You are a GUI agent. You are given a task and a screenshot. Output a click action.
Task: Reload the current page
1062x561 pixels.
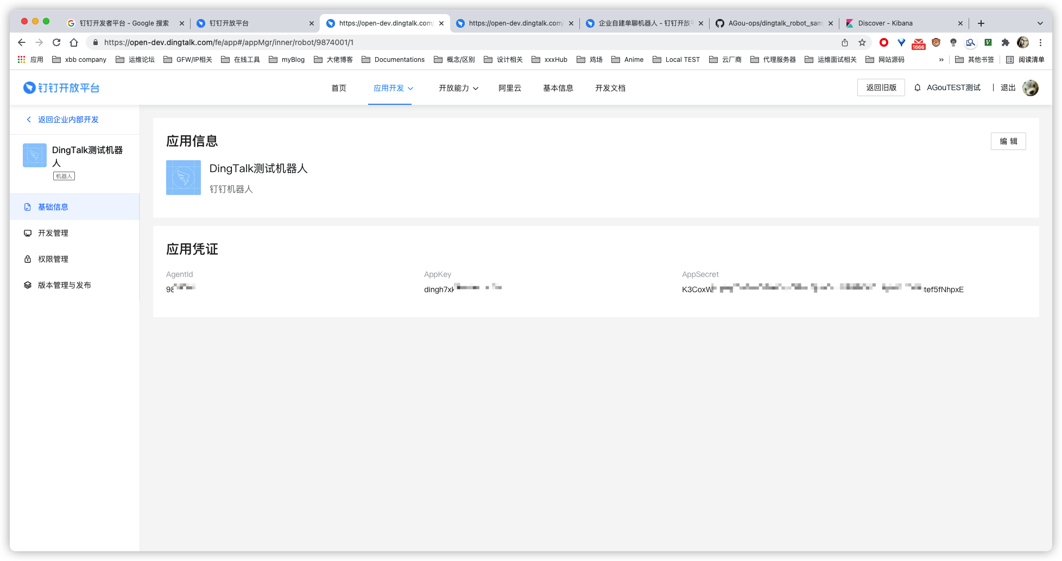56,42
